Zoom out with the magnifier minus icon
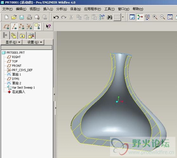This screenshot has width=177, height=158. tap(162, 17)
